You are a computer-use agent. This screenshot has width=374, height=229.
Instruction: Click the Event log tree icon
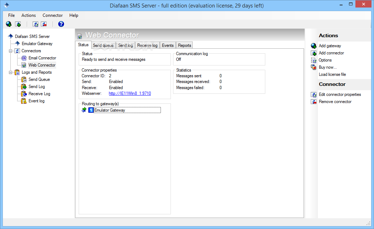pos(24,101)
